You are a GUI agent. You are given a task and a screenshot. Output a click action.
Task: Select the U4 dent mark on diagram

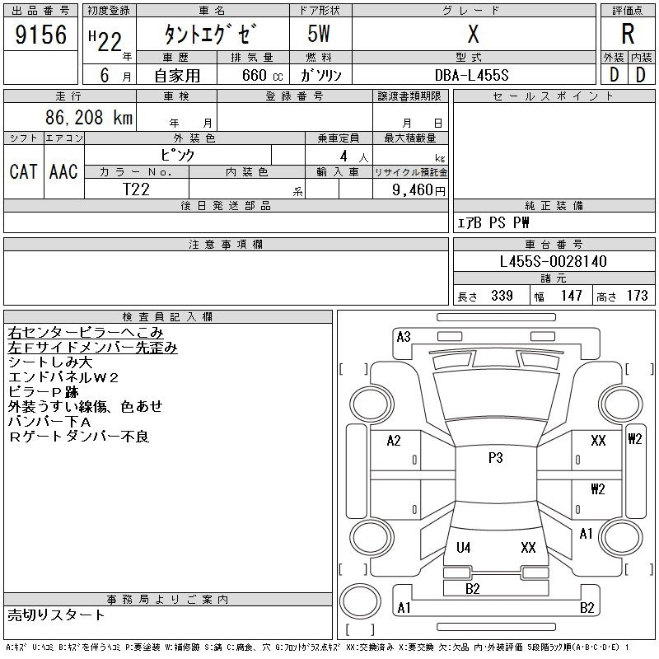point(464,548)
